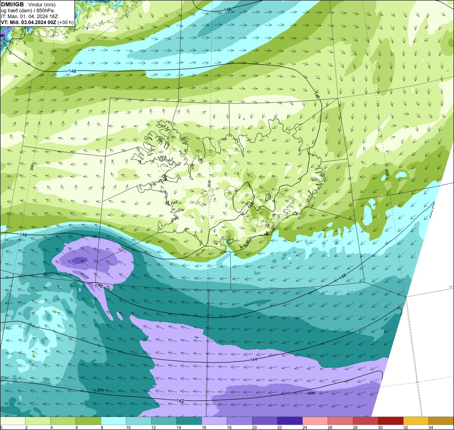Viewport: 454px width, 430px height.
Task: Click the '16' legend scale value
Action: point(204,427)
